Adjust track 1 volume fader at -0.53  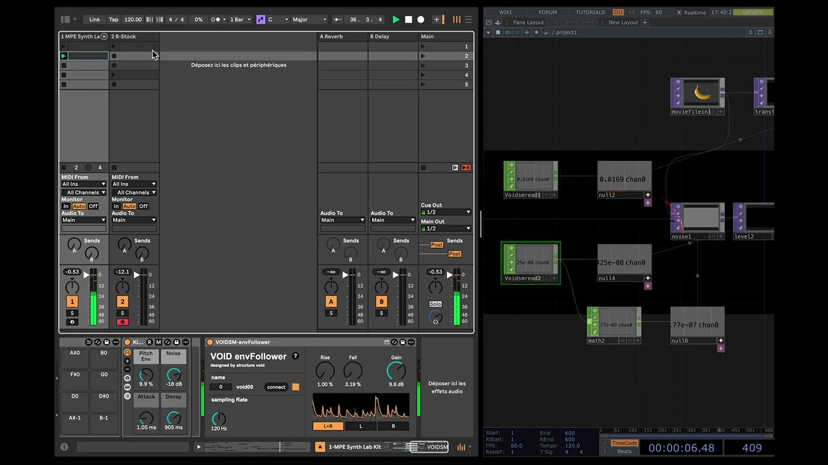click(x=87, y=275)
